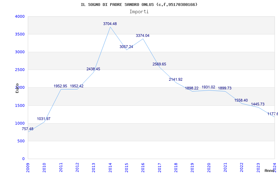Select the 1031.97 data point label
Viewport: 278px width, 174px height.
click(x=44, y=119)
